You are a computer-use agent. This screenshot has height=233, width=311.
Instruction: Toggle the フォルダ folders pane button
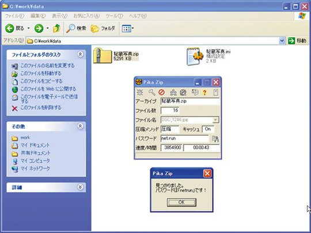[x=103, y=29]
